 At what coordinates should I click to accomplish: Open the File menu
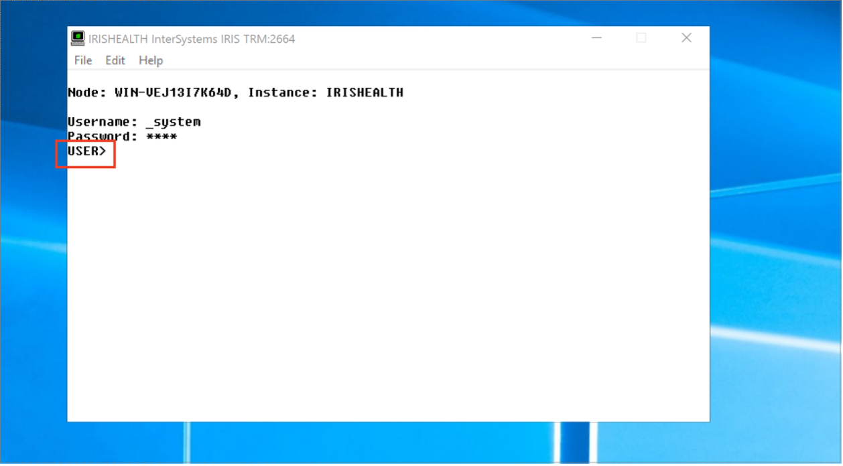click(x=83, y=60)
